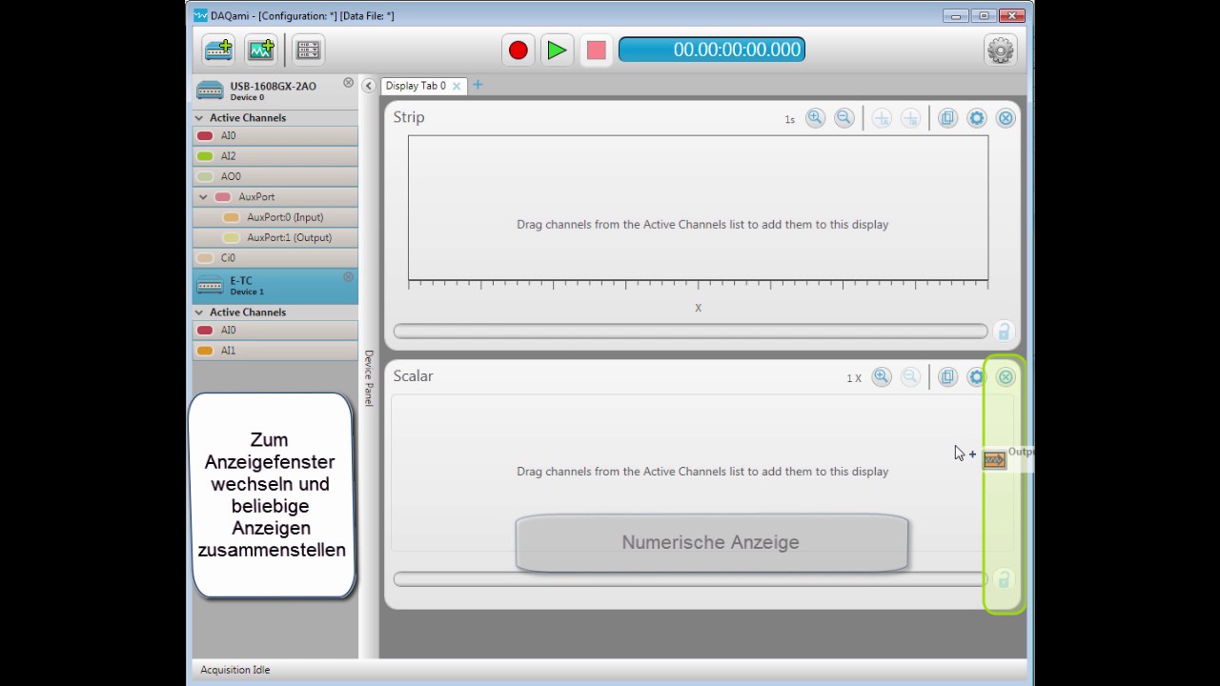
Task: Select channel AI1 of the E-TC device
Action: [274, 351]
